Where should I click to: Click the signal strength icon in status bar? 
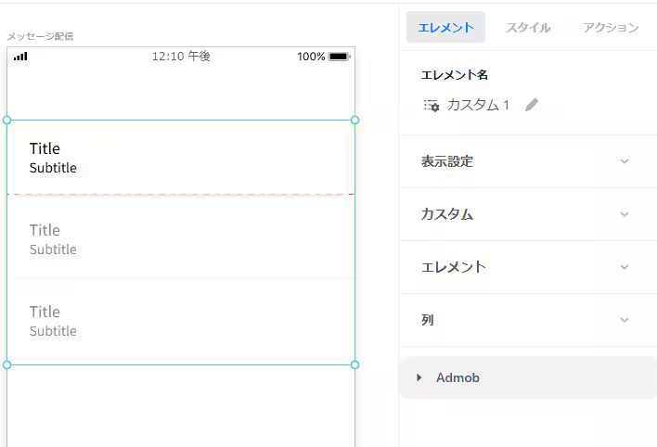click(20, 57)
